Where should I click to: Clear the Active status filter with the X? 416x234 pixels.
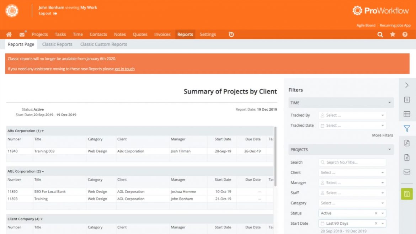(x=377, y=213)
